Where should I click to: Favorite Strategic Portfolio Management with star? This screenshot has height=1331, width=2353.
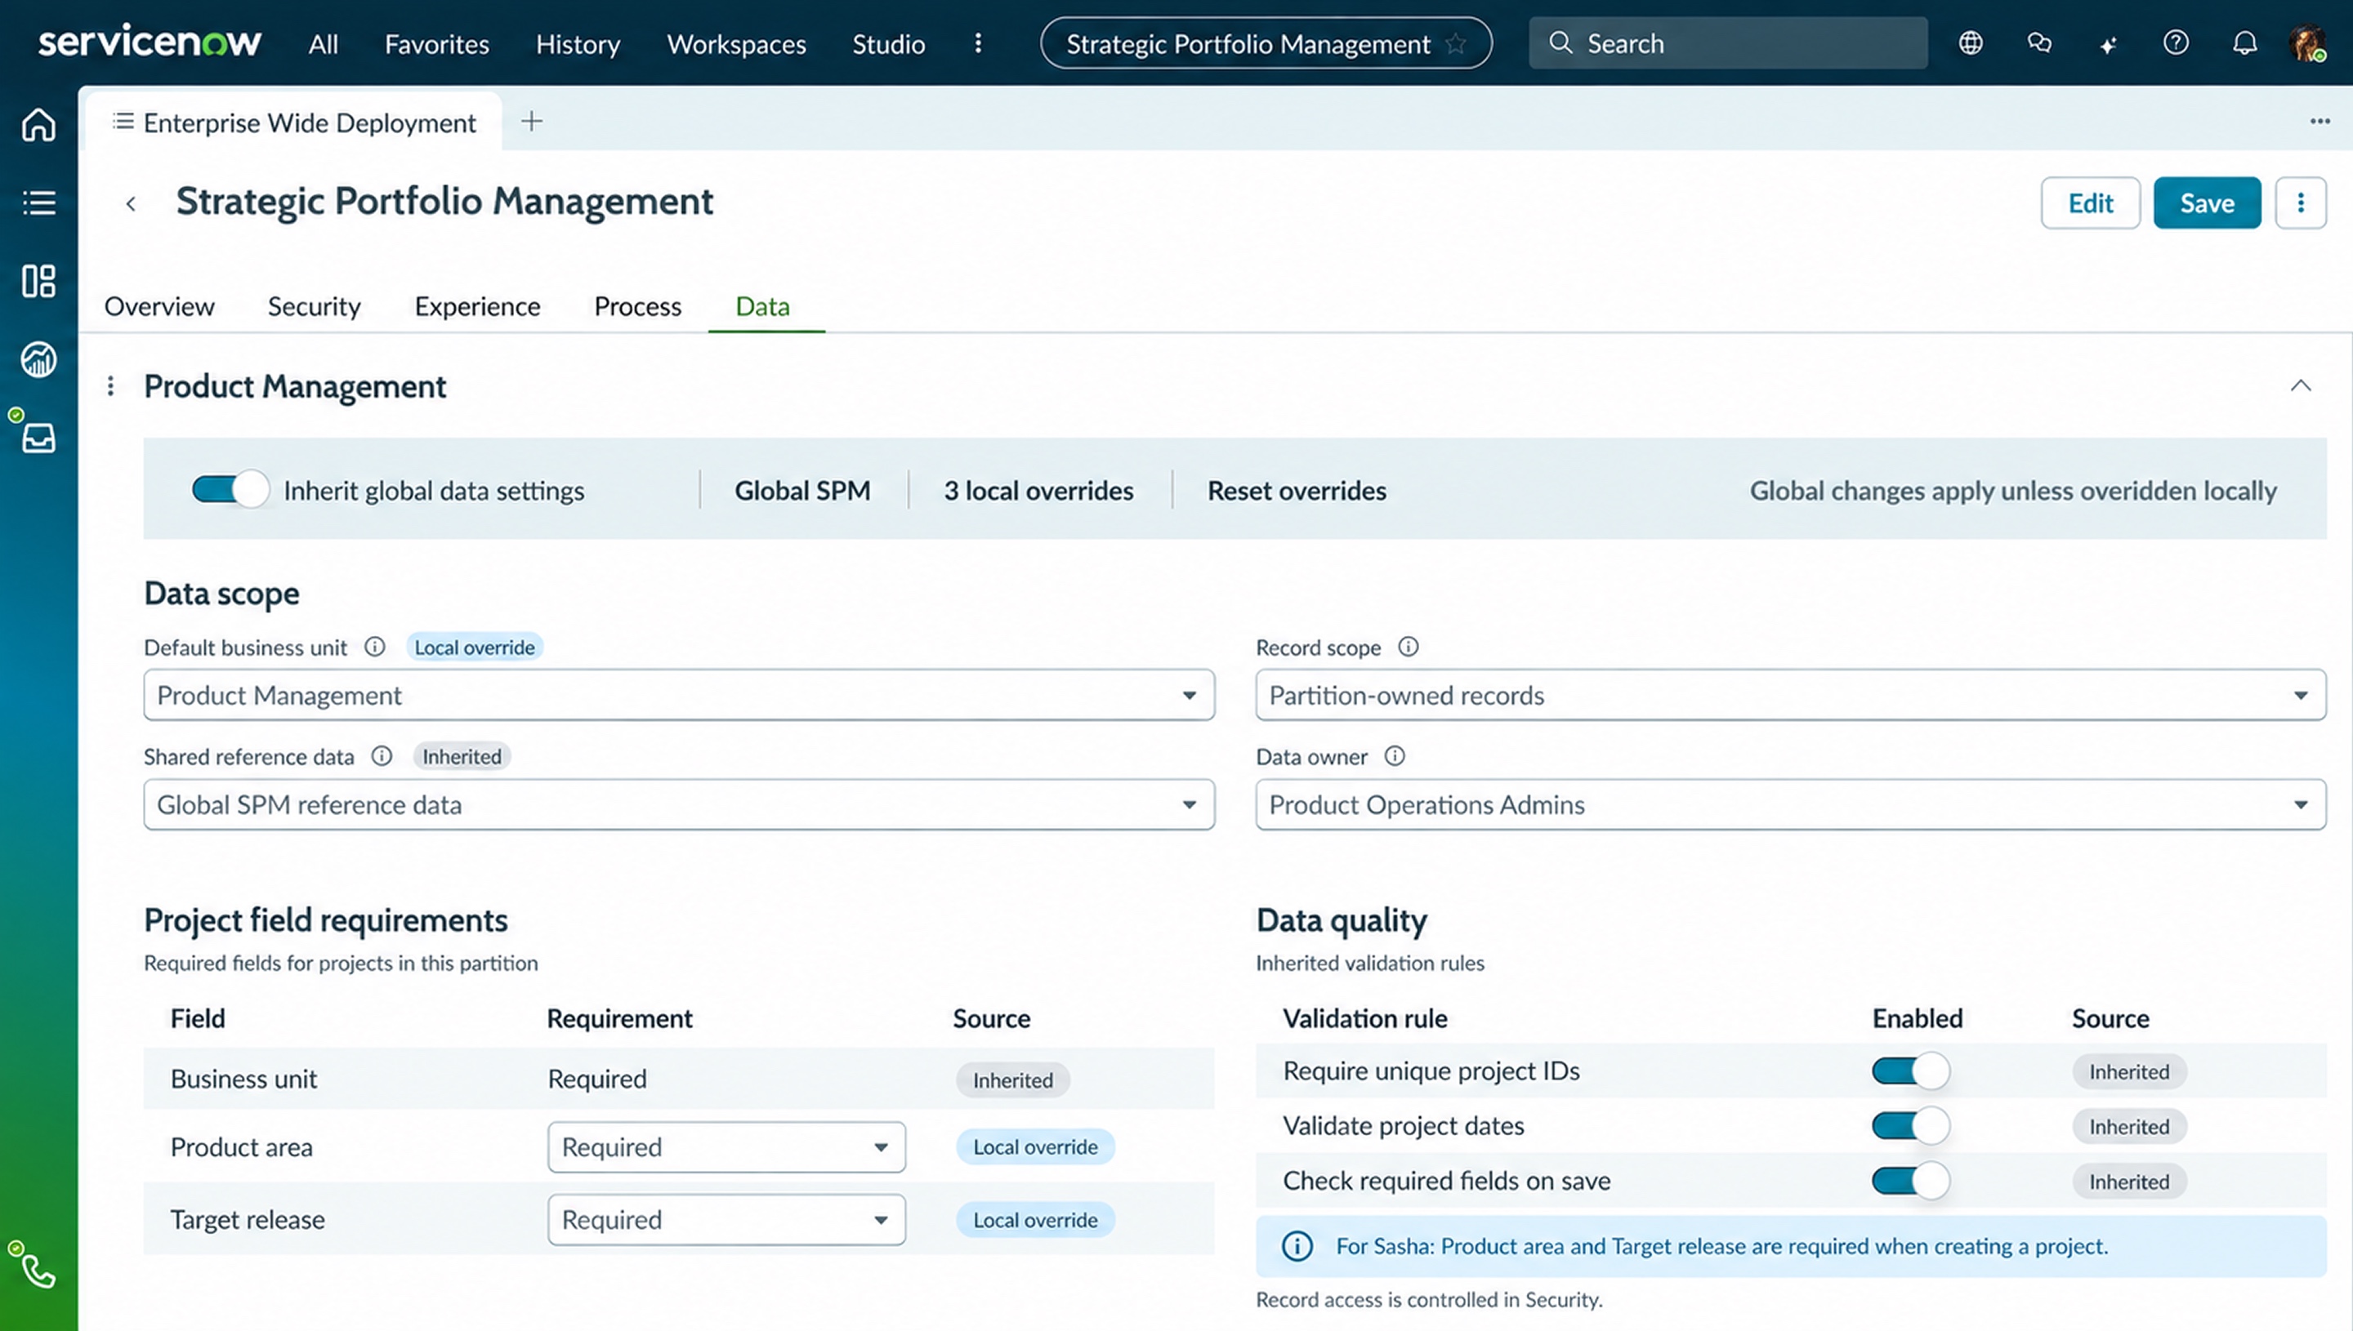coord(1456,44)
